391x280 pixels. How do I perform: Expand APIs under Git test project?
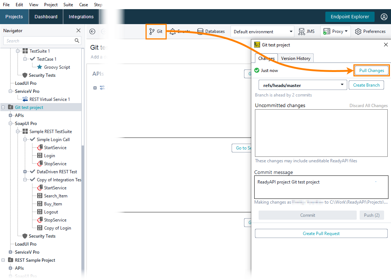tap(11, 115)
